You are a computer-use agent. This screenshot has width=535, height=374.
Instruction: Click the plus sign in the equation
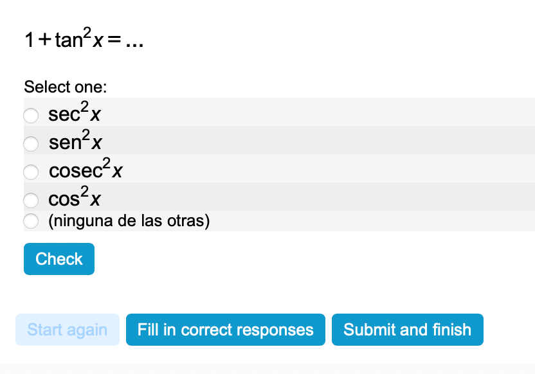coord(44,41)
